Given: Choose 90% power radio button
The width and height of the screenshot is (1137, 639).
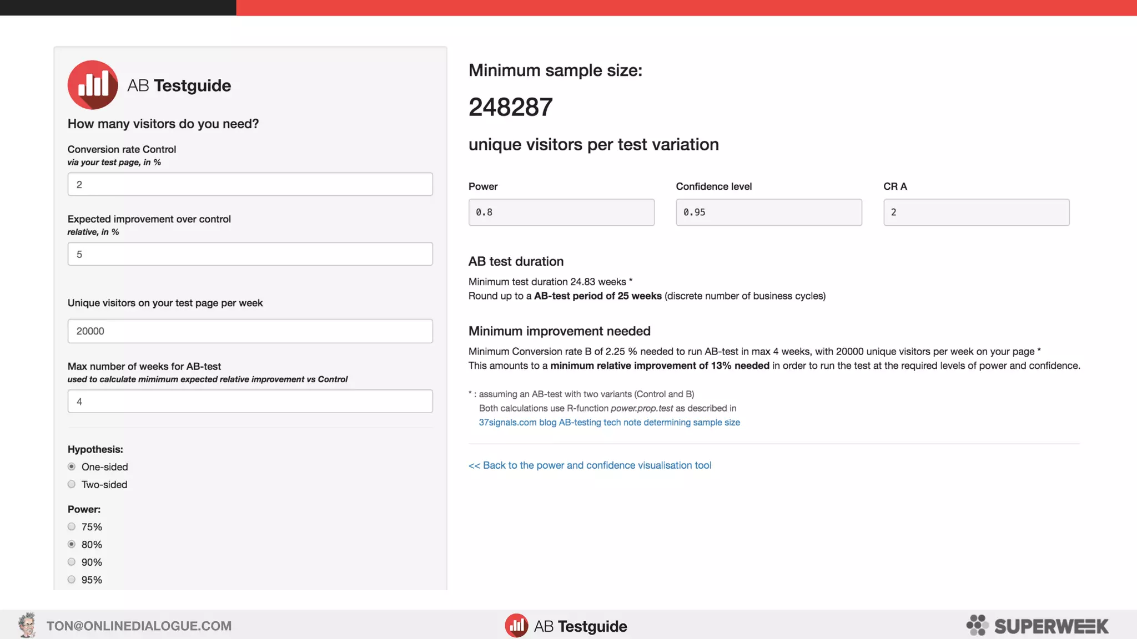Looking at the screenshot, I should (72, 562).
